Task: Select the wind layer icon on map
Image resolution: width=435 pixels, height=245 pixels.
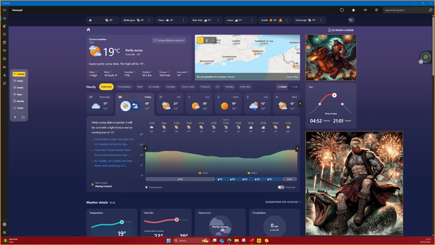Action: click(x=213, y=40)
